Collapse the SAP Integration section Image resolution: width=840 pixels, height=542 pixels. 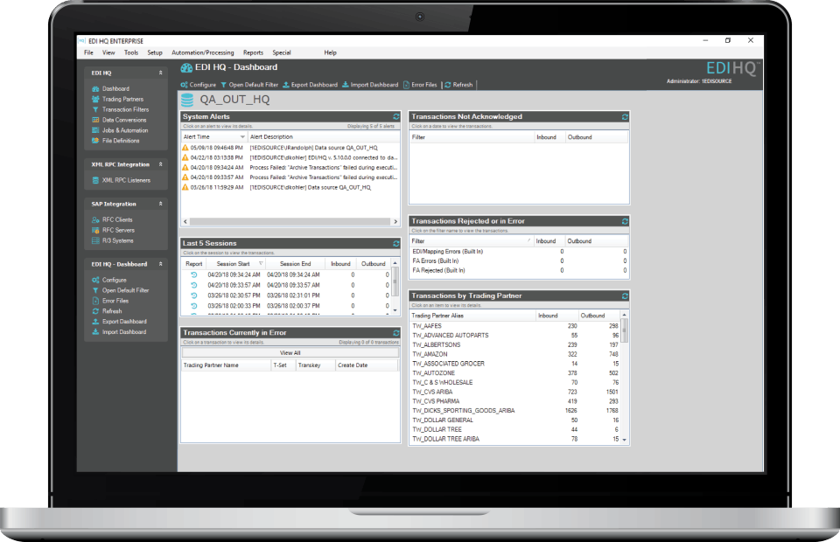click(160, 205)
